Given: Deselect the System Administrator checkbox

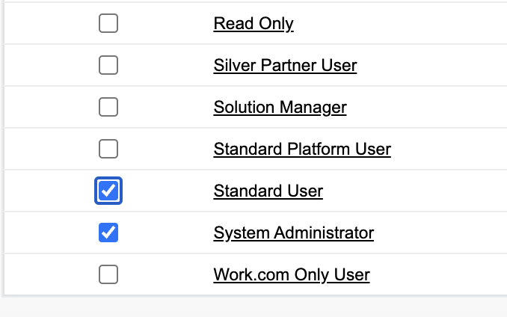Looking at the screenshot, I should coord(108,233).
